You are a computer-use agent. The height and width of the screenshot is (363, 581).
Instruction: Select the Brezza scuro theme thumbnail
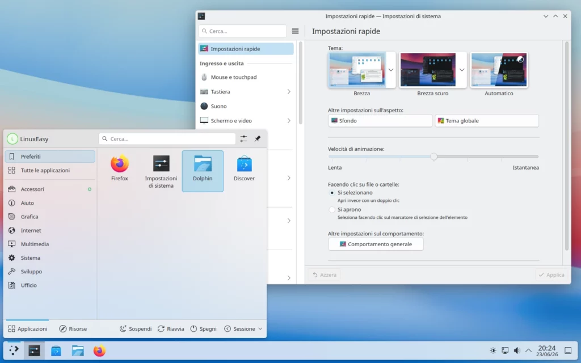[x=428, y=70]
